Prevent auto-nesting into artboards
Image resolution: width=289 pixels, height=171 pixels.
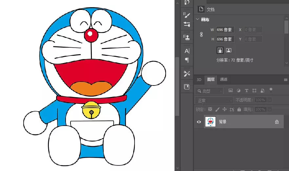click(232, 110)
